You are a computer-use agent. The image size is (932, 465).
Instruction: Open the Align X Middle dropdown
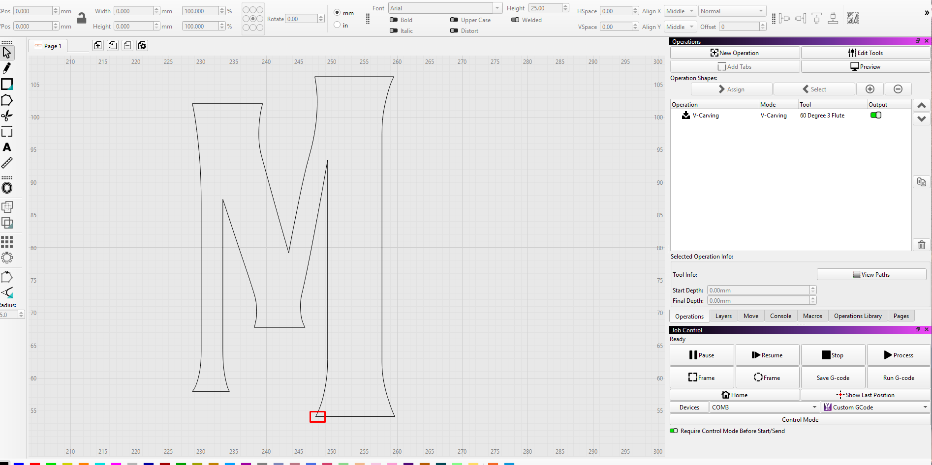(x=680, y=11)
